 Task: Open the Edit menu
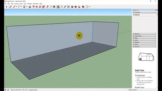click(x=9, y=4)
